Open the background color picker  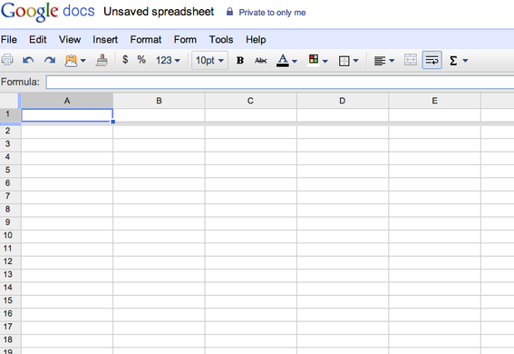pos(317,61)
